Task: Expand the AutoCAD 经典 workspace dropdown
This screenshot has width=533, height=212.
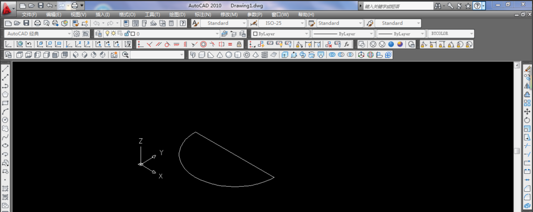Action: coord(69,34)
